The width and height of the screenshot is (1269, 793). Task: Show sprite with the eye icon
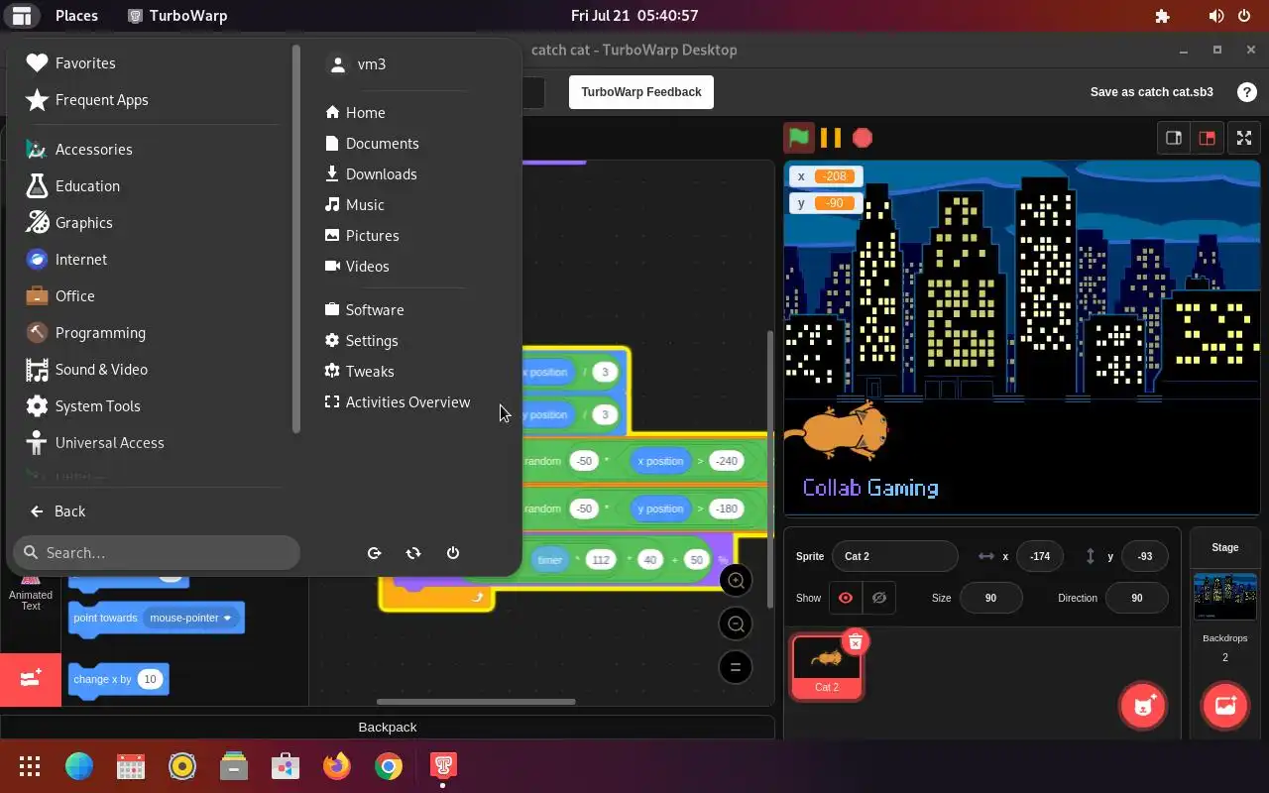click(846, 598)
